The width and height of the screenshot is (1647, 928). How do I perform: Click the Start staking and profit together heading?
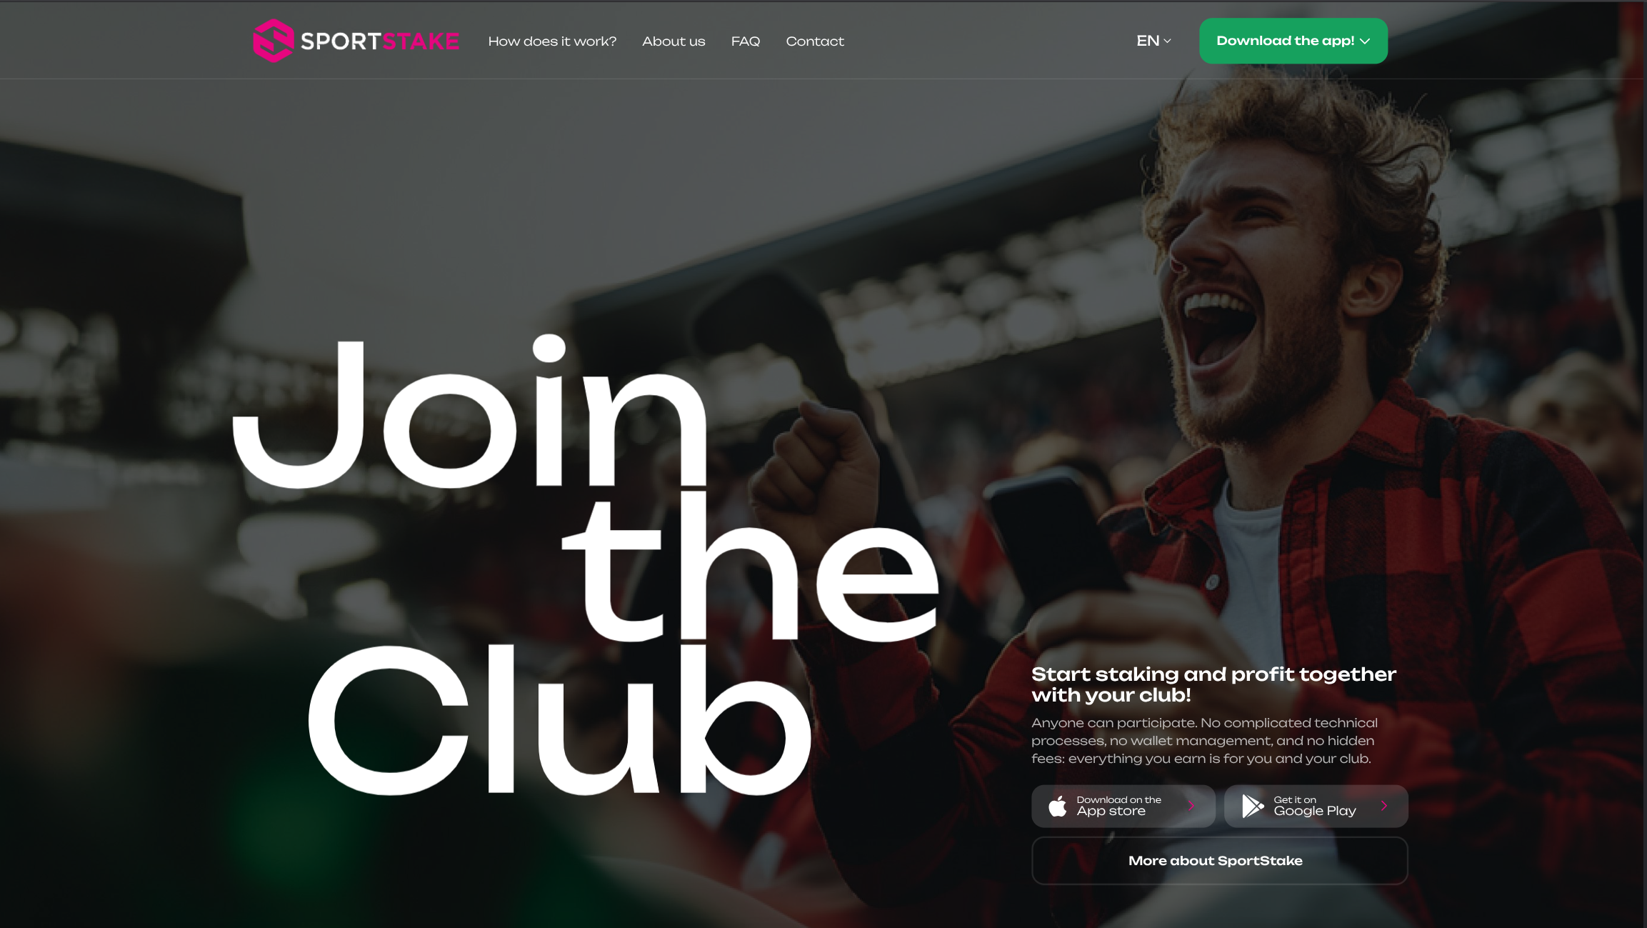coord(1213,684)
